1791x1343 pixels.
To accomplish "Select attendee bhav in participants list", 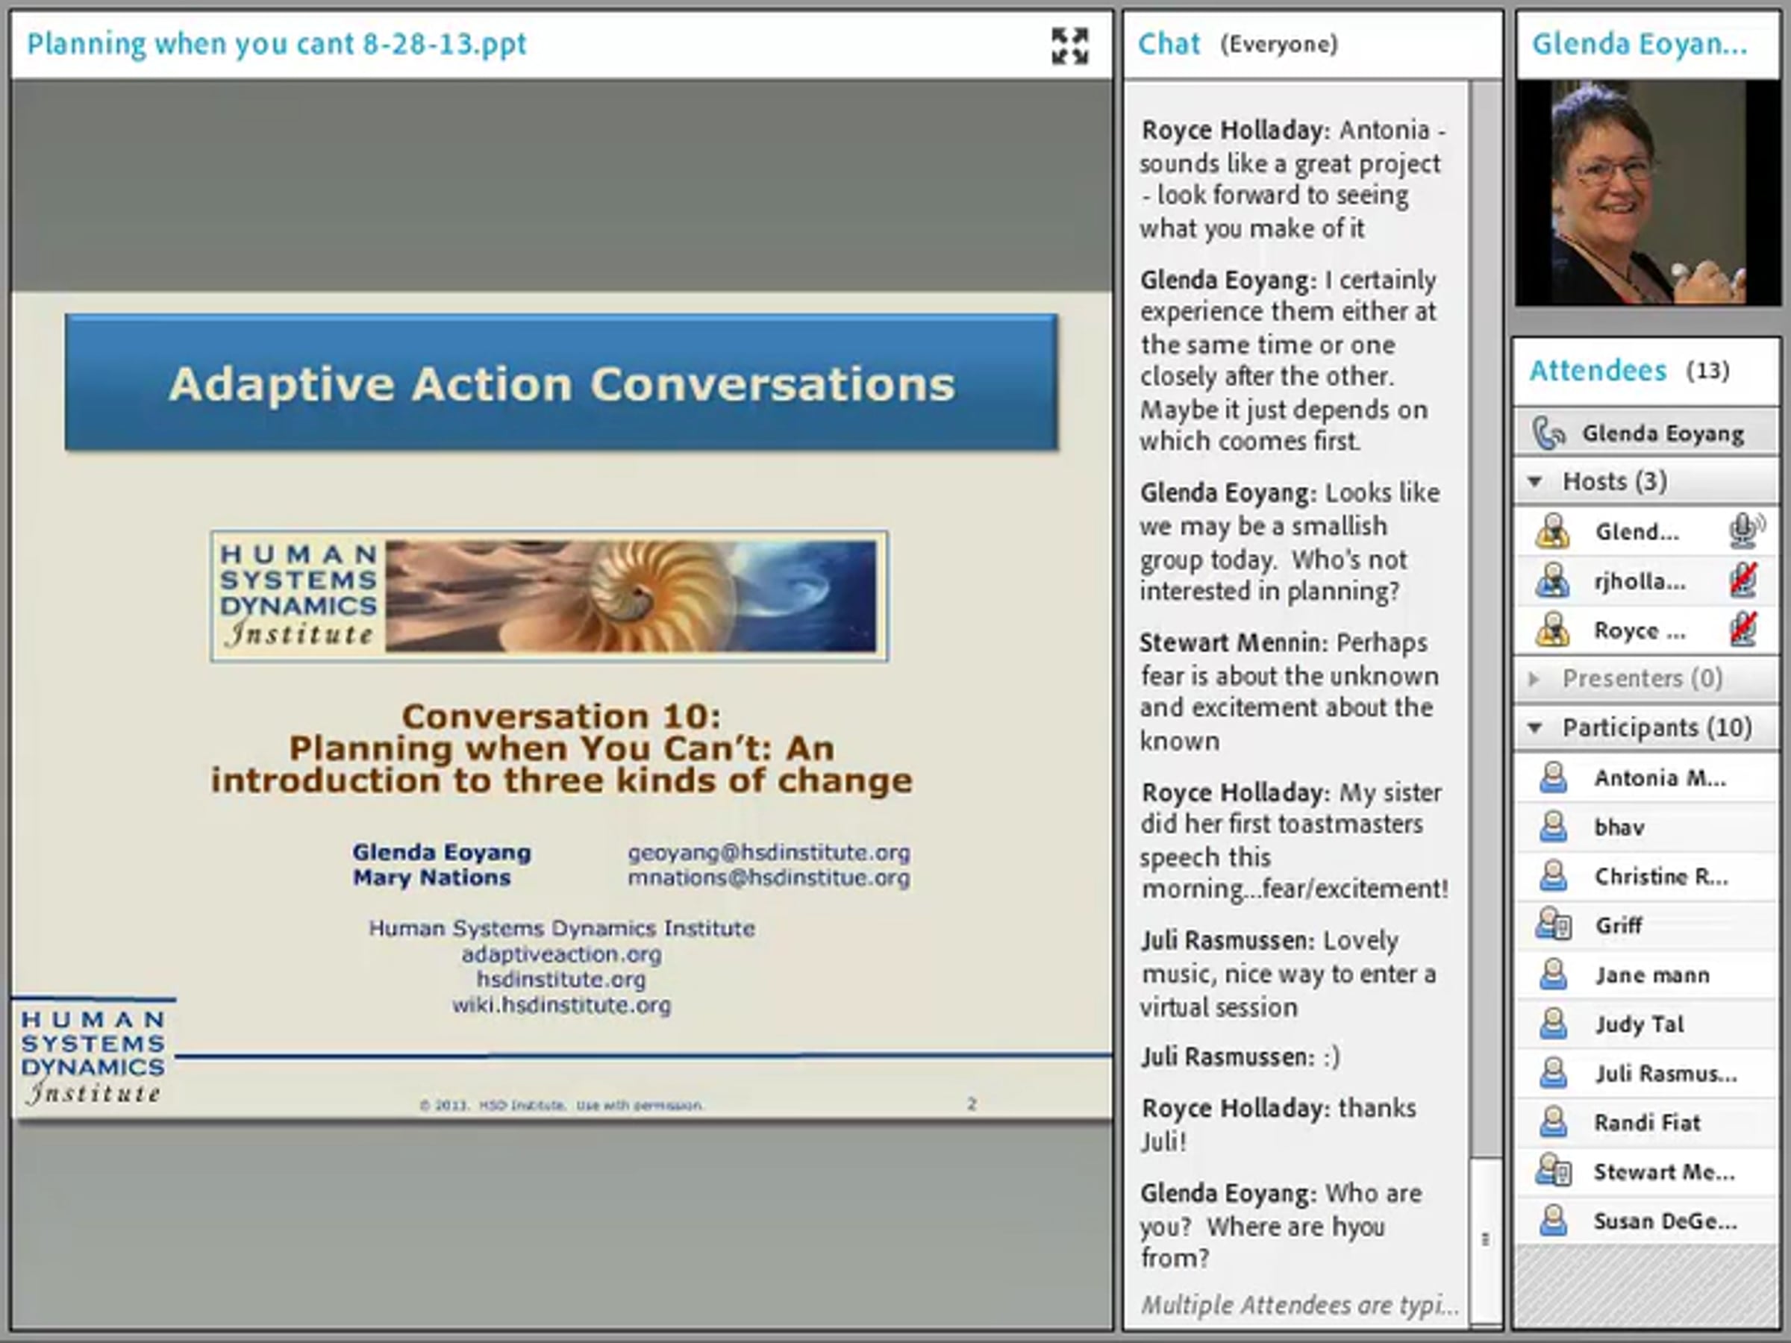I will pyautogui.click(x=1646, y=827).
